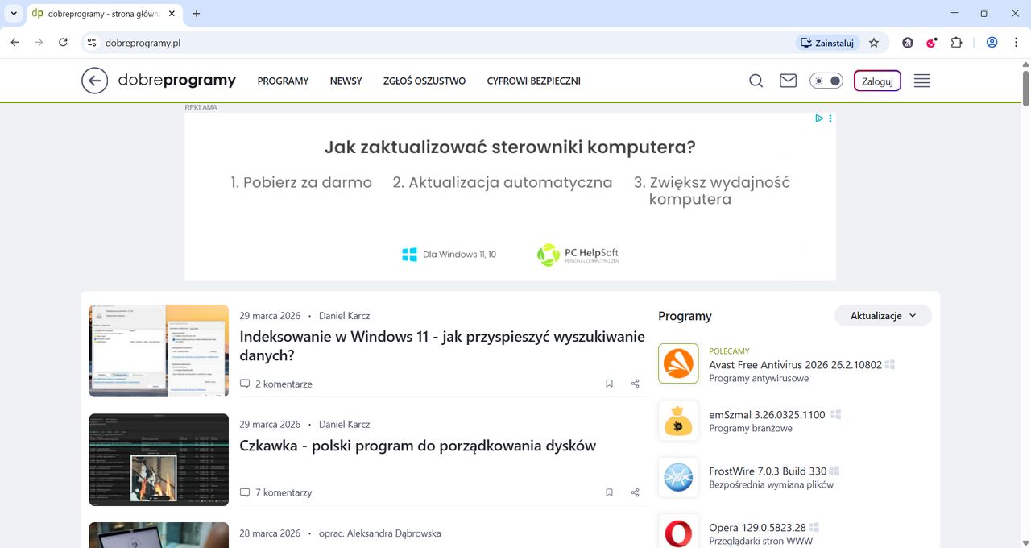This screenshot has height=548, width=1031.
Task: Click the FrostWire program icon
Action: (678, 477)
